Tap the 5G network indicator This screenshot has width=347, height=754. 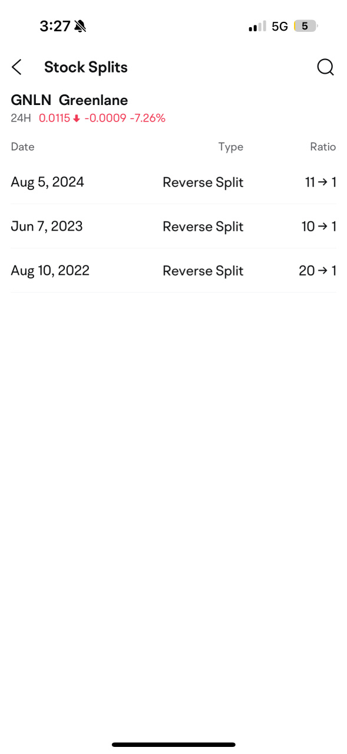280,27
